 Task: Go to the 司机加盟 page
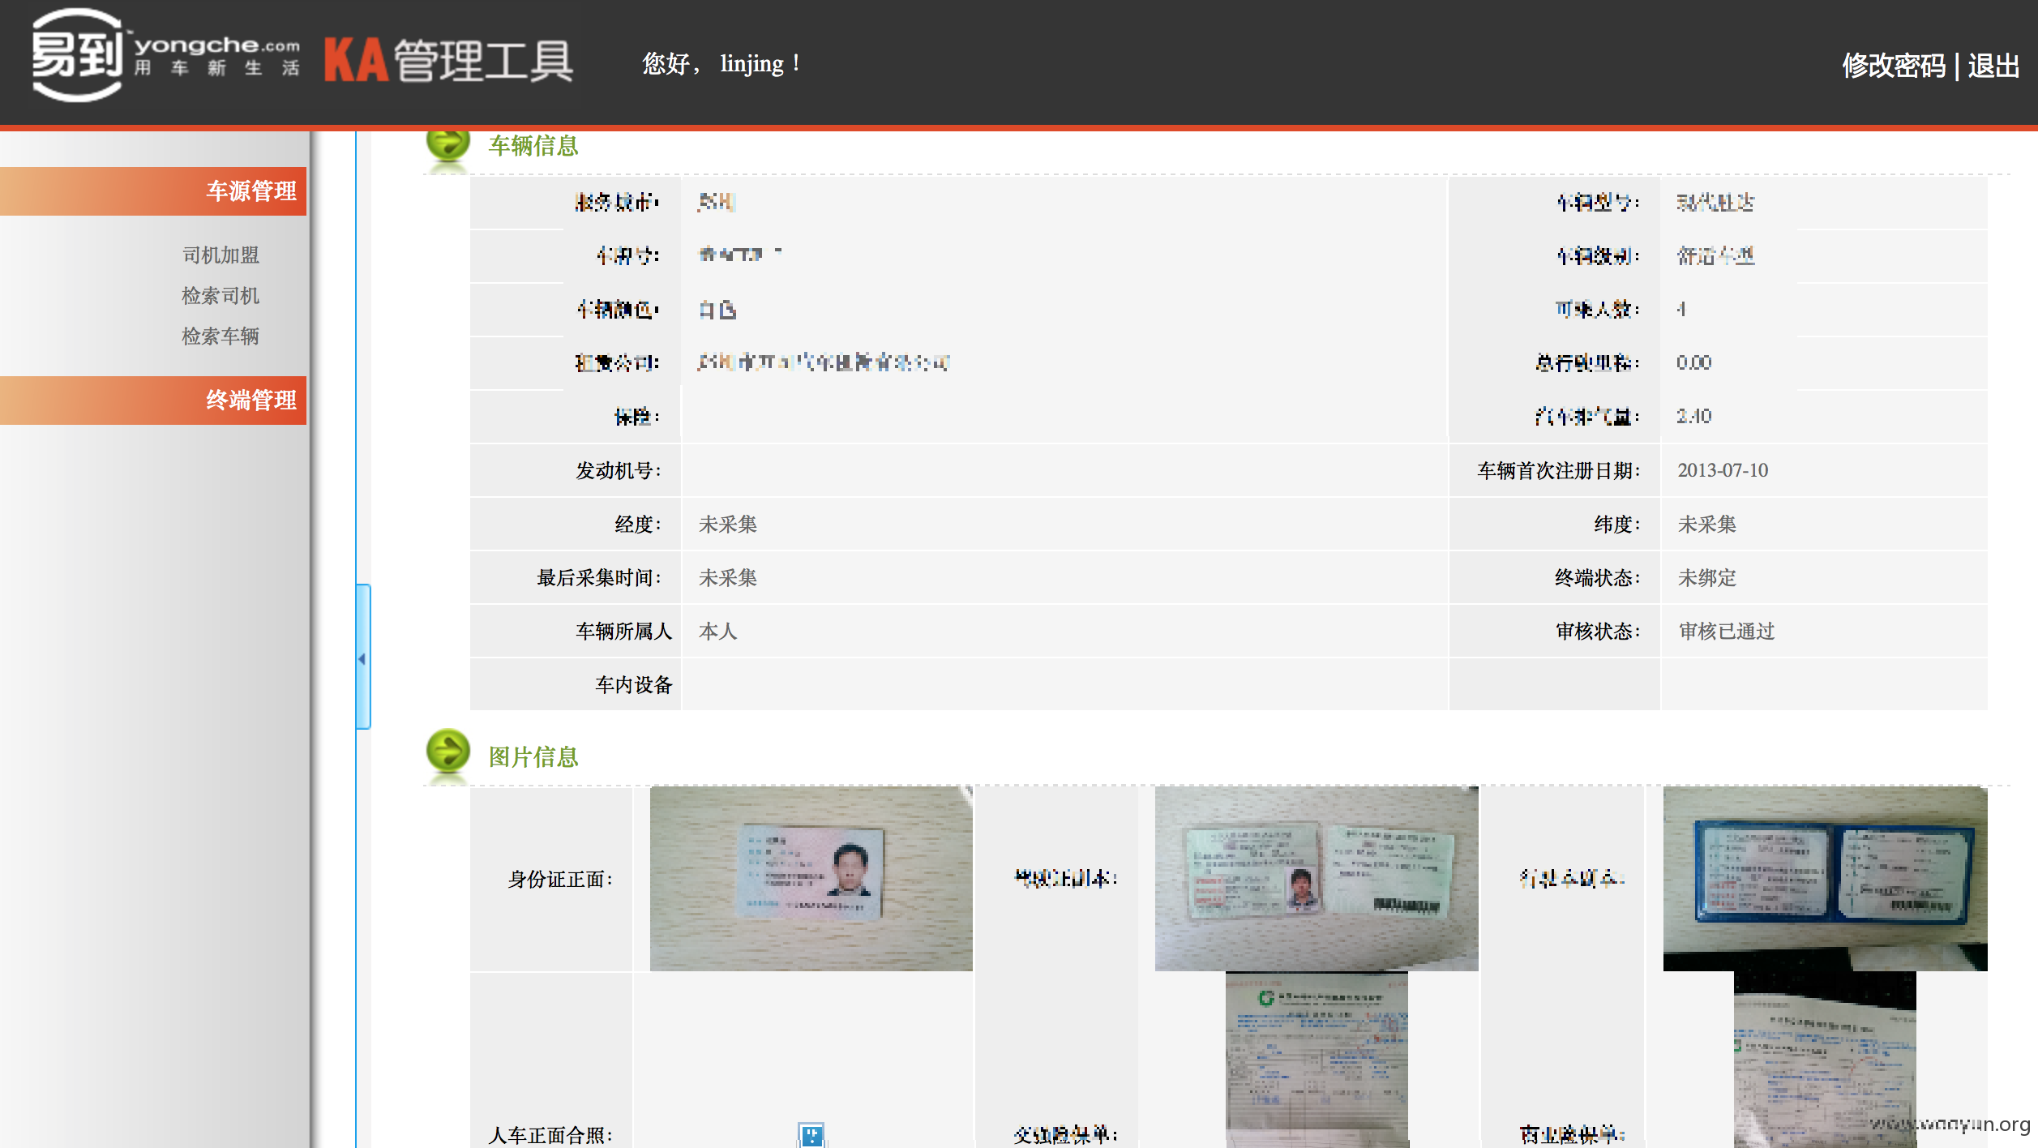coord(220,255)
